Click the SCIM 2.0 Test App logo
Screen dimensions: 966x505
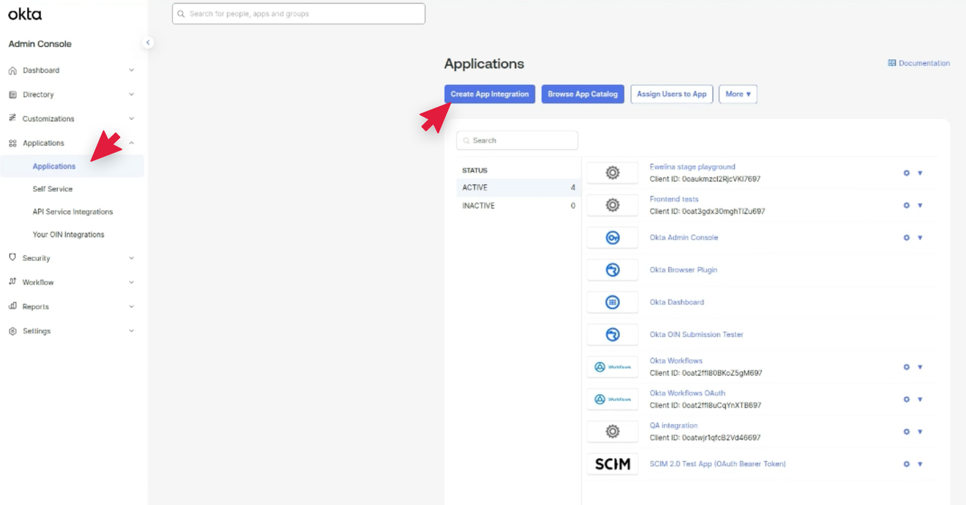point(612,464)
